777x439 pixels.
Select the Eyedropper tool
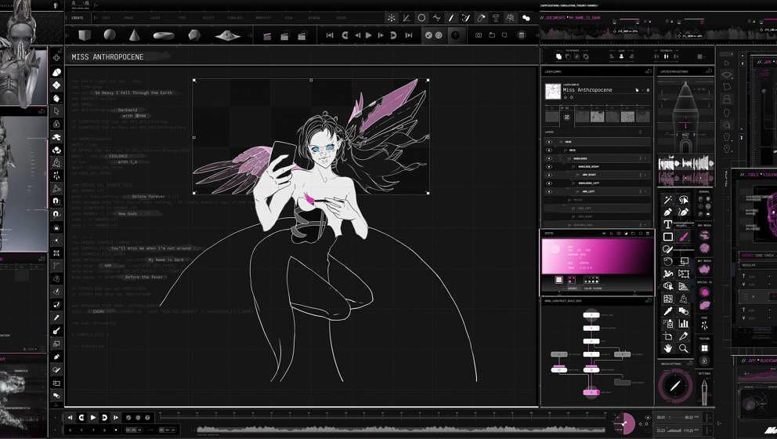[668, 311]
